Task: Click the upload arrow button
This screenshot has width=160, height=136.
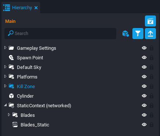Action: 150,34
